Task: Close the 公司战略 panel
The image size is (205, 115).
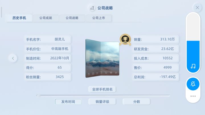Action: click(x=197, y=8)
